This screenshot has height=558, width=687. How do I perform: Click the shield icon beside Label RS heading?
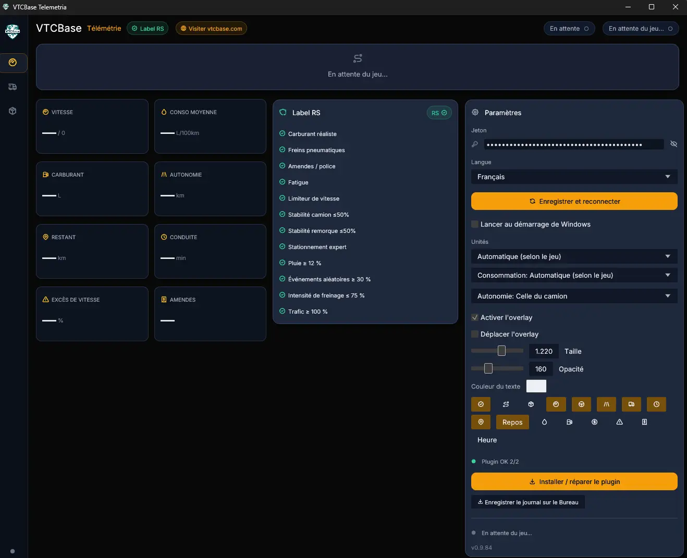283,113
